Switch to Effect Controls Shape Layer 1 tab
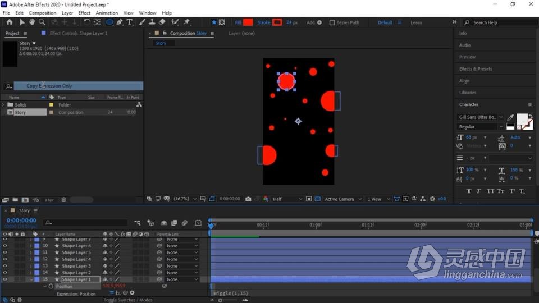This screenshot has height=303, width=539. pos(79,33)
